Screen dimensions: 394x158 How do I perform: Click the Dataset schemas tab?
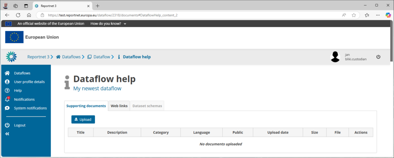(x=147, y=106)
